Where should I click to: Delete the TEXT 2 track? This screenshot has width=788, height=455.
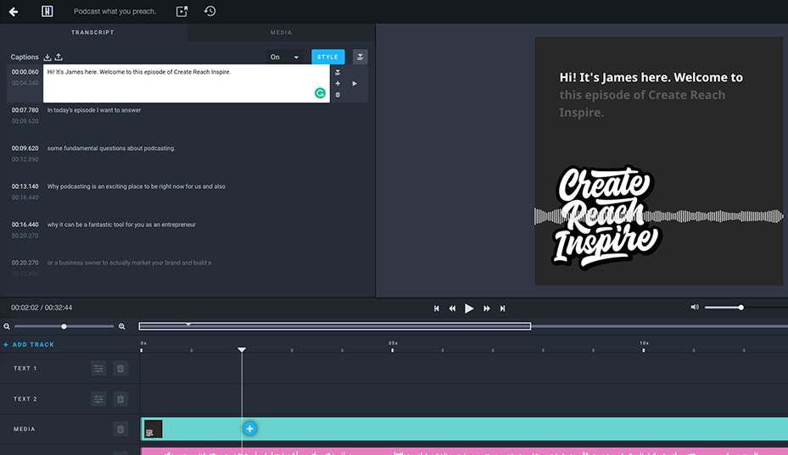tap(120, 399)
